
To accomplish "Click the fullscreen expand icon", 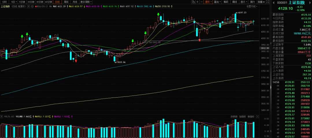I will click(268, 2).
